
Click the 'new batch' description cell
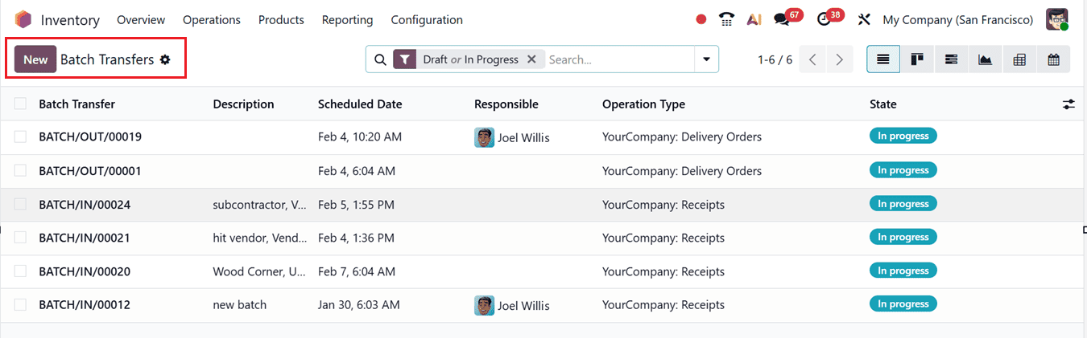[239, 305]
